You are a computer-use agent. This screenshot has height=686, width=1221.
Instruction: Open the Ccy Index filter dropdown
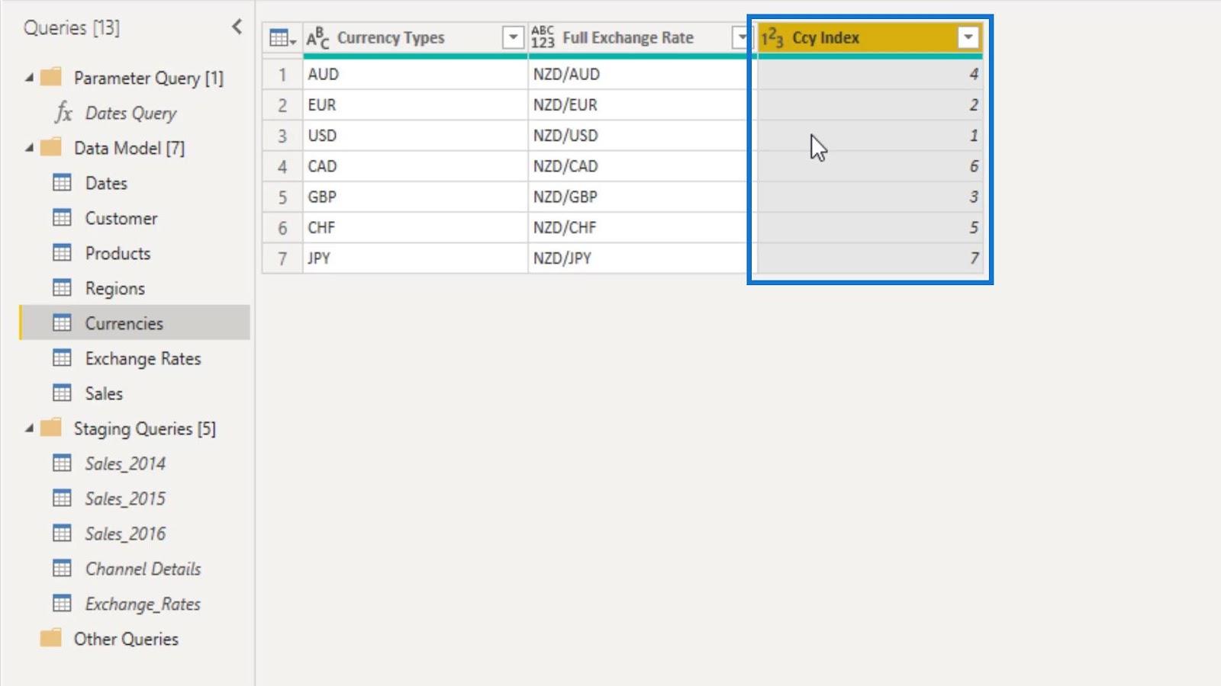[968, 37]
